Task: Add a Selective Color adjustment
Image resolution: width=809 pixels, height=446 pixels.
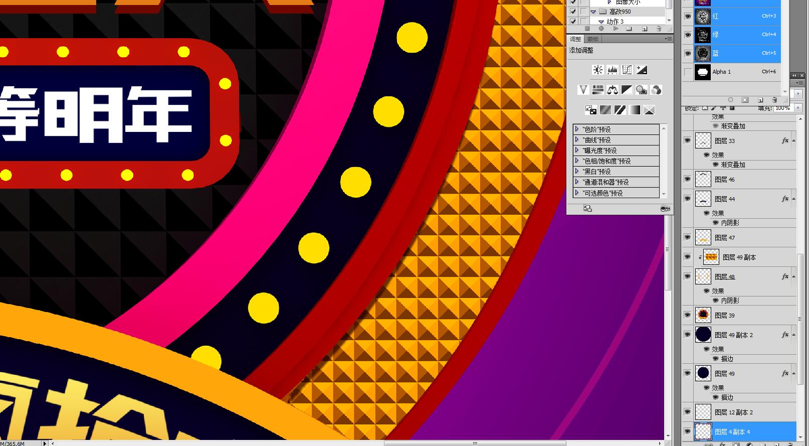Action: point(649,110)
